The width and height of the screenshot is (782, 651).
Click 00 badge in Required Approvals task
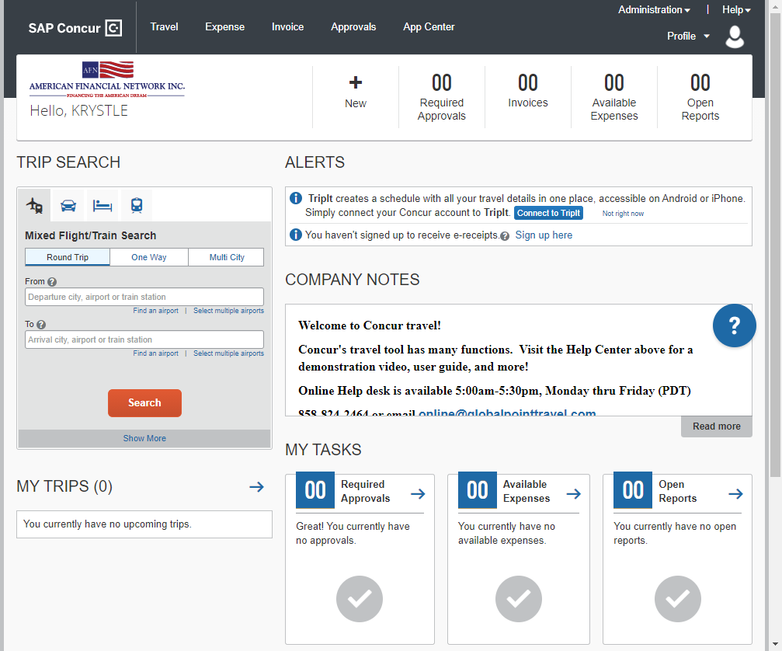point(315,490)
